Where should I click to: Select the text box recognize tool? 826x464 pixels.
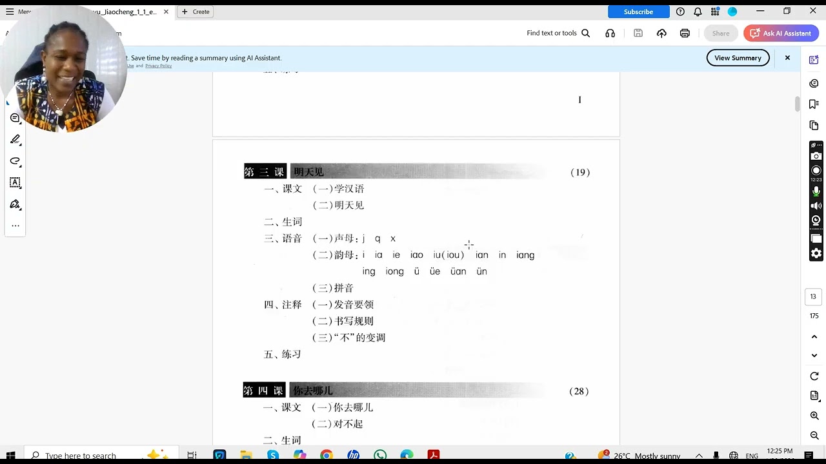[15, 182]
